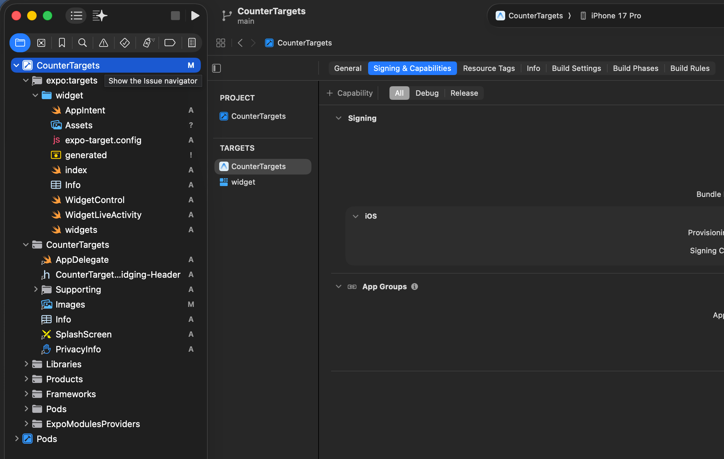Expand the Supporting folder
Screen dimensions: 724x459
tap(35, 290)
